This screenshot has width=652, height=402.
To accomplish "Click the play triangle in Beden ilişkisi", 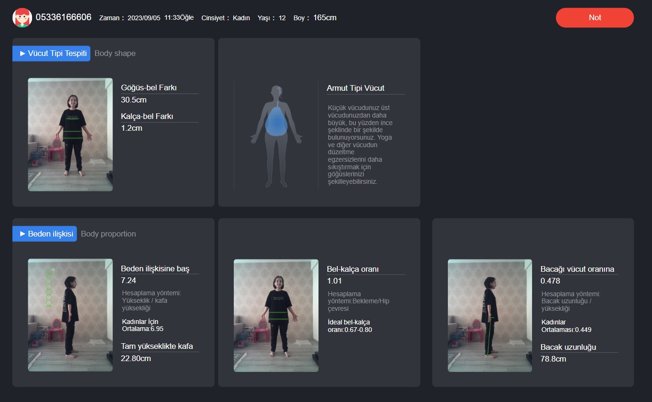I will 23,234.
